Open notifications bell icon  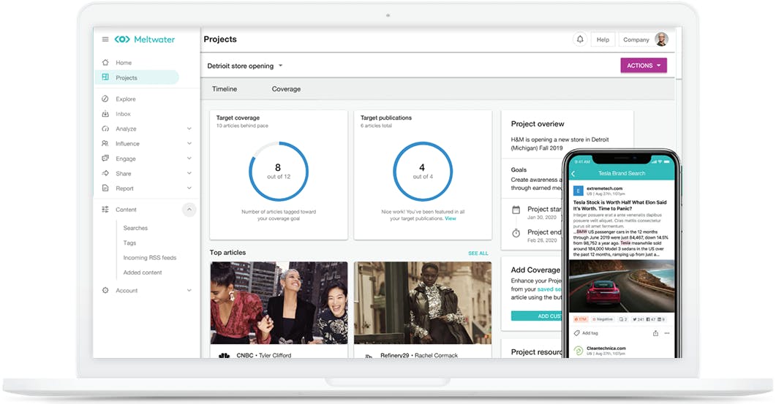580,39
